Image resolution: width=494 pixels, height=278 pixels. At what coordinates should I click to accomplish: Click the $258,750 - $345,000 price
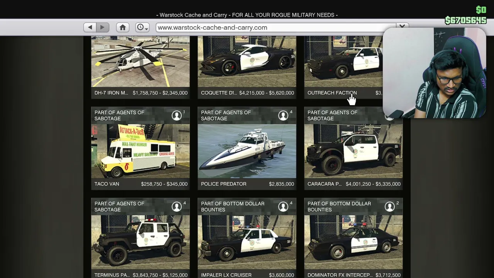164,184
